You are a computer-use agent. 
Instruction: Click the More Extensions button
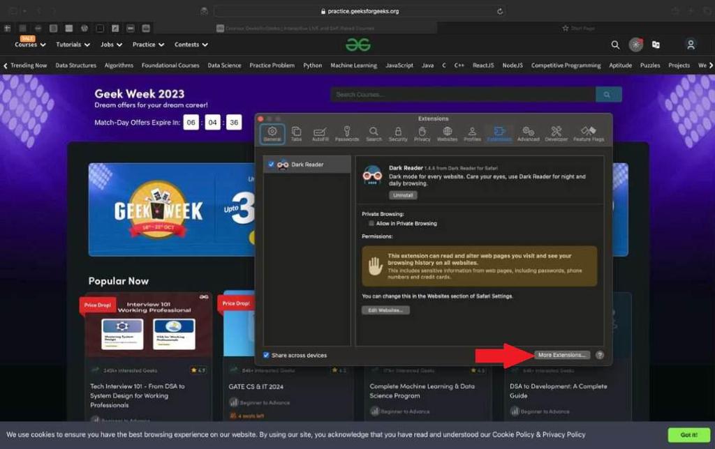(562, 355)
